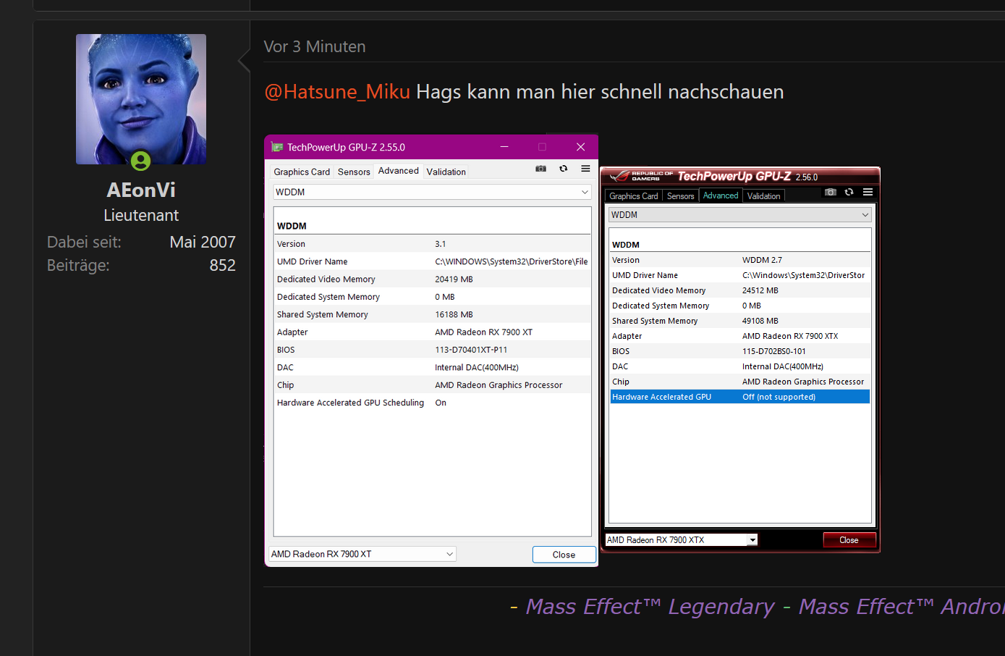Minimize the GPU-Z 2.55.0 window
The image size is (1005, 656).
click(x=504, y=147)
